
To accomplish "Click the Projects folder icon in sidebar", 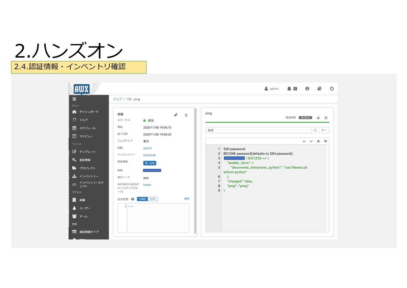I will pyautogui.click(x=74, y=168).
